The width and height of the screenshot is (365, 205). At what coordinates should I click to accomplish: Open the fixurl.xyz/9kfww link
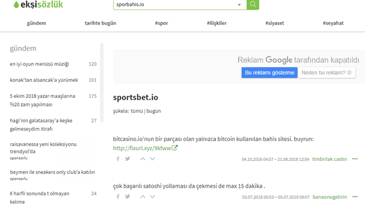click(142, 148)
